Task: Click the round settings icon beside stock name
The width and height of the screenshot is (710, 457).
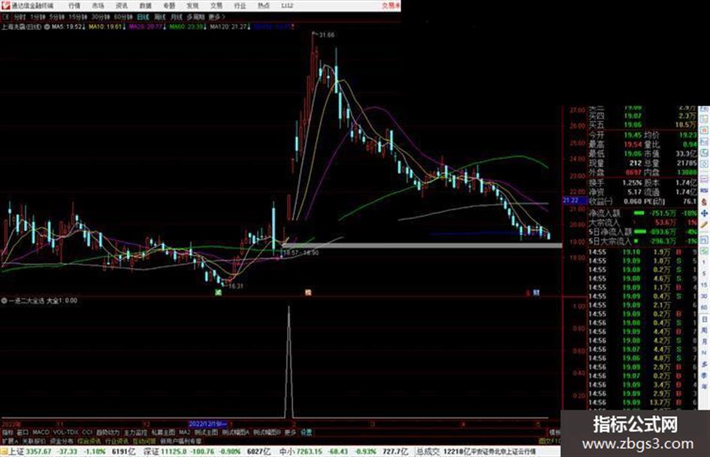Action: click(47, 27)
